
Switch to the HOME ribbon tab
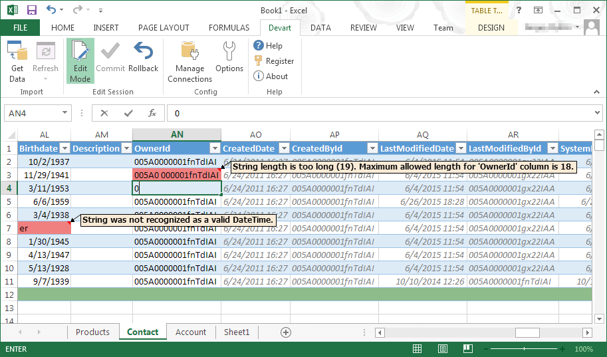coord(62,27)
